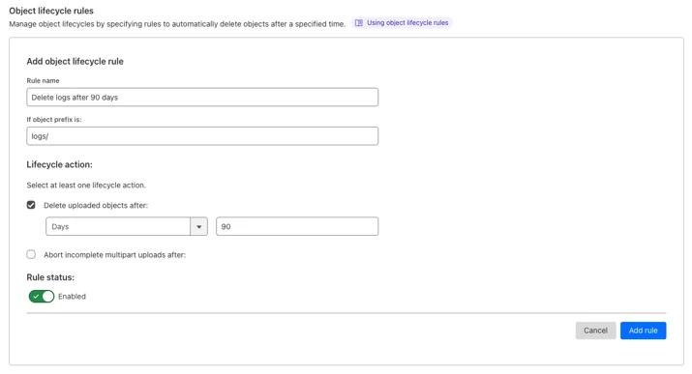692x374 pixels.
Task: Click the Manage object lifecycles description text
Action: click(x=177, y=24)
